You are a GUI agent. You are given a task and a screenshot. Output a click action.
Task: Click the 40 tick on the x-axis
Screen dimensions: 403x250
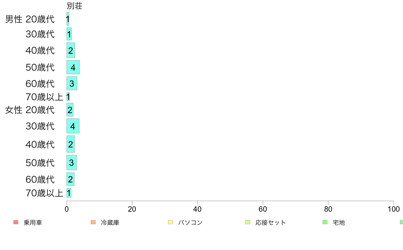(x=197, y=209)
